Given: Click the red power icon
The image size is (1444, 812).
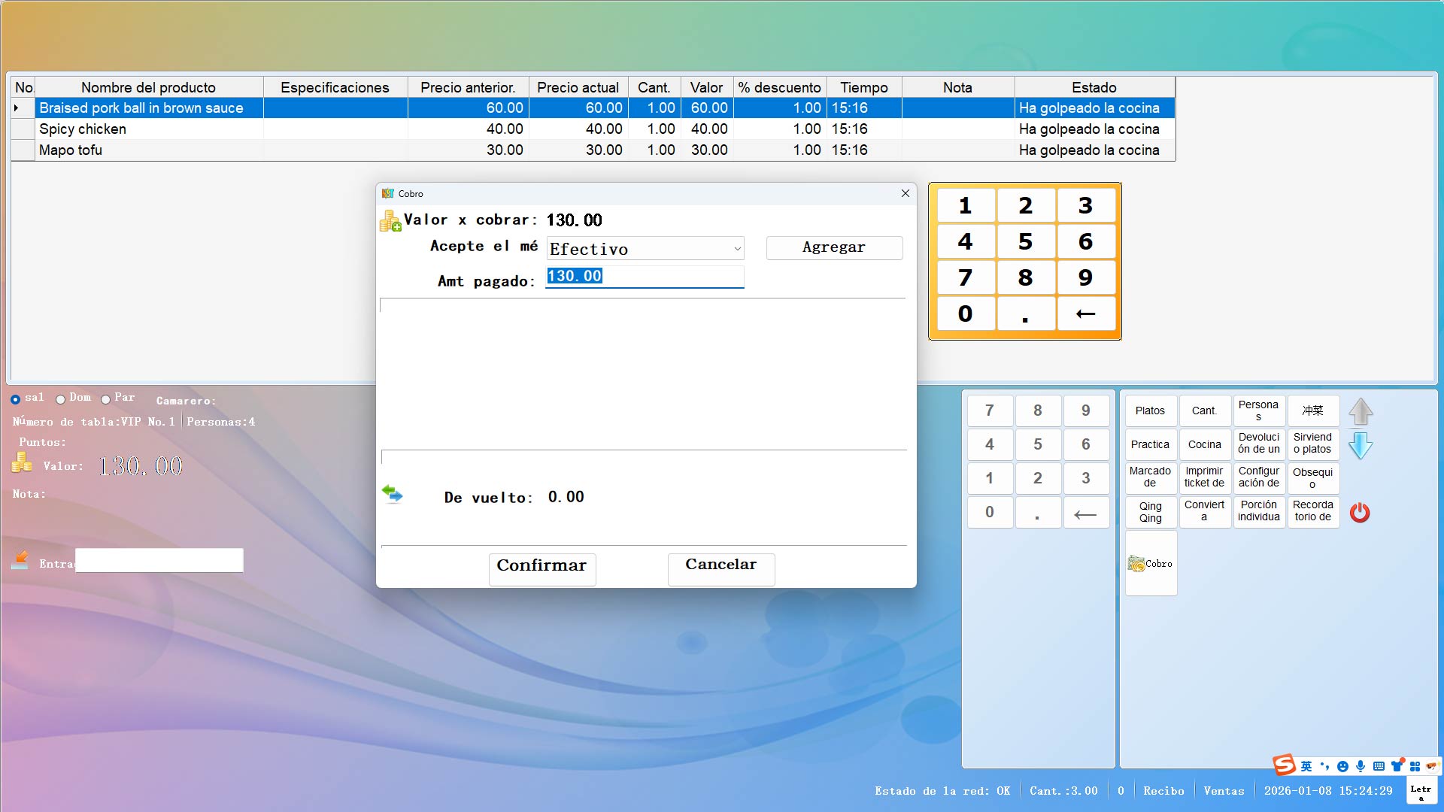Looking at the screenshot, I should [1359, 513].
